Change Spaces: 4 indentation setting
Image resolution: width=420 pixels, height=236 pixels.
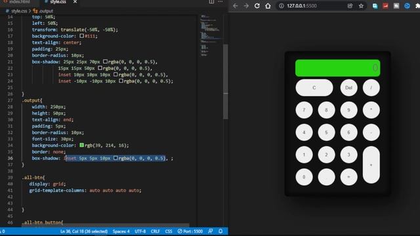tap(121, 231)
